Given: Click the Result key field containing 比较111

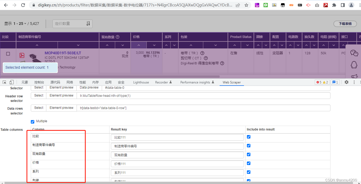Looking at the screenshot, I should pyautogui.click(x=177, y=137).
